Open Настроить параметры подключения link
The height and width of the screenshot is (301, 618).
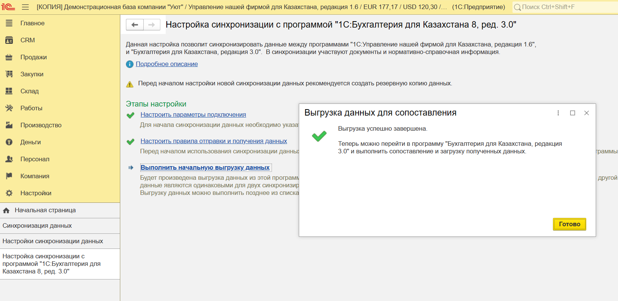tap(193, 115)
